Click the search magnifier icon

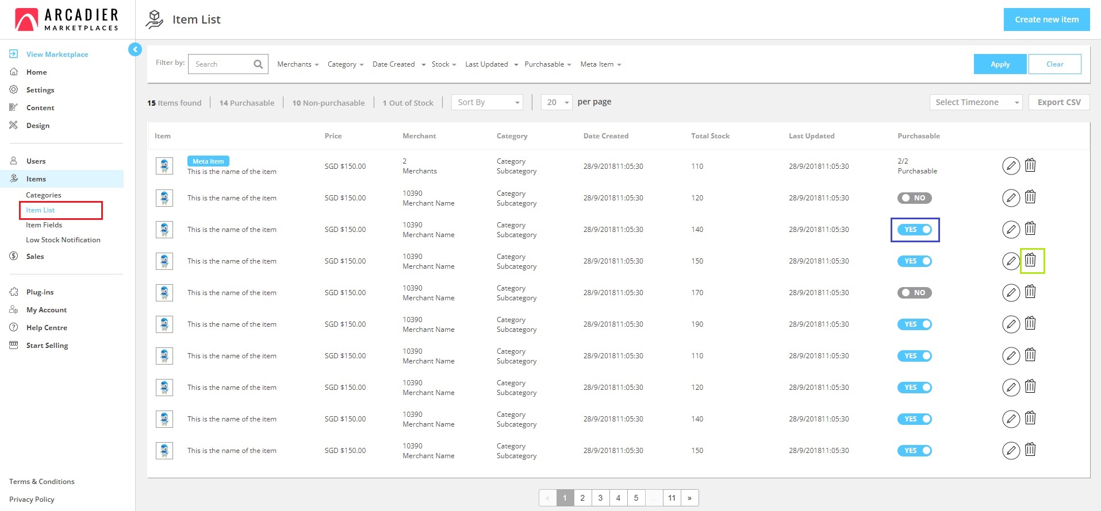258,64
